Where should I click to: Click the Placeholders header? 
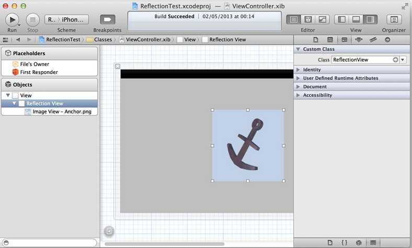(49, 54)
